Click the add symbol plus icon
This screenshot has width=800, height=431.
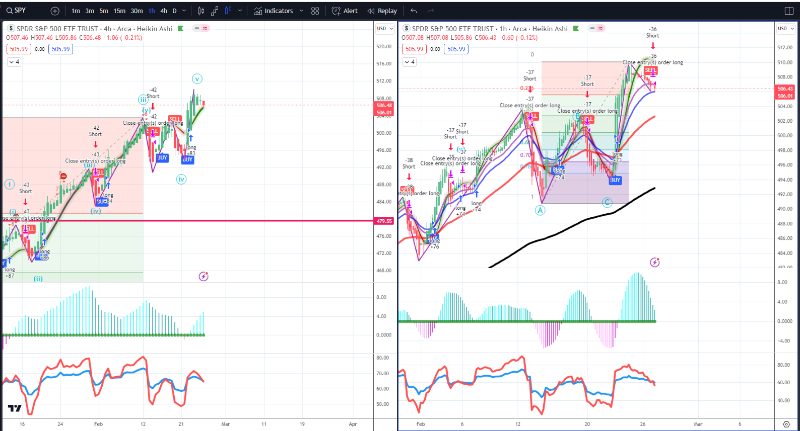[x=55, y=11]
